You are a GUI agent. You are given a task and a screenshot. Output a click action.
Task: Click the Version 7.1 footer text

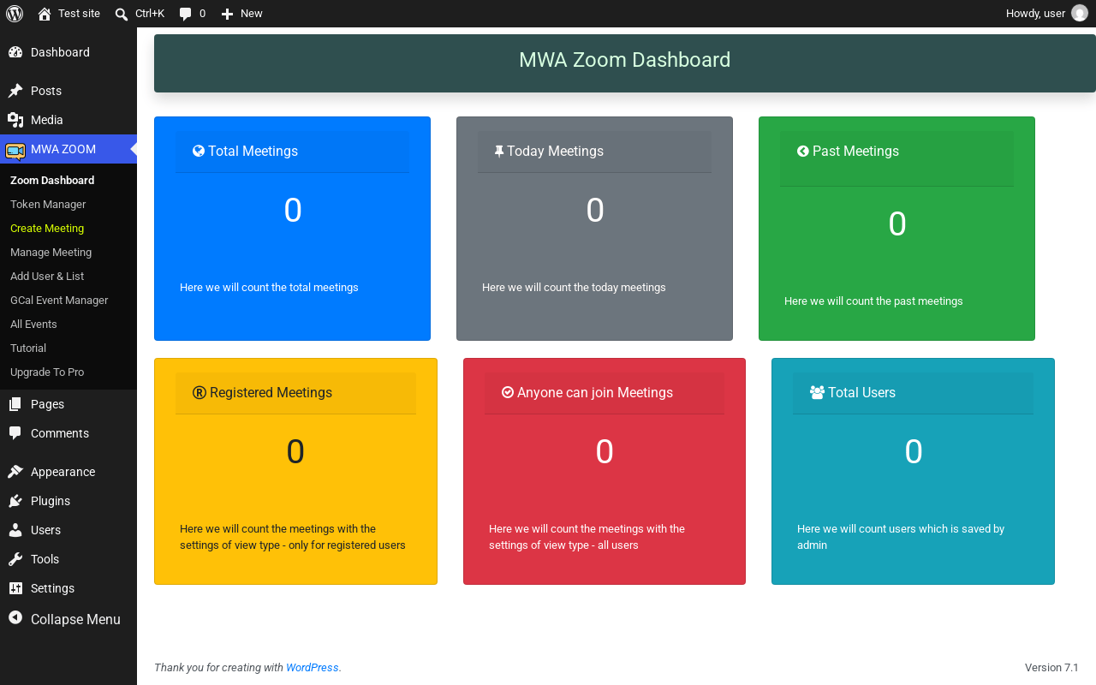1051,668
